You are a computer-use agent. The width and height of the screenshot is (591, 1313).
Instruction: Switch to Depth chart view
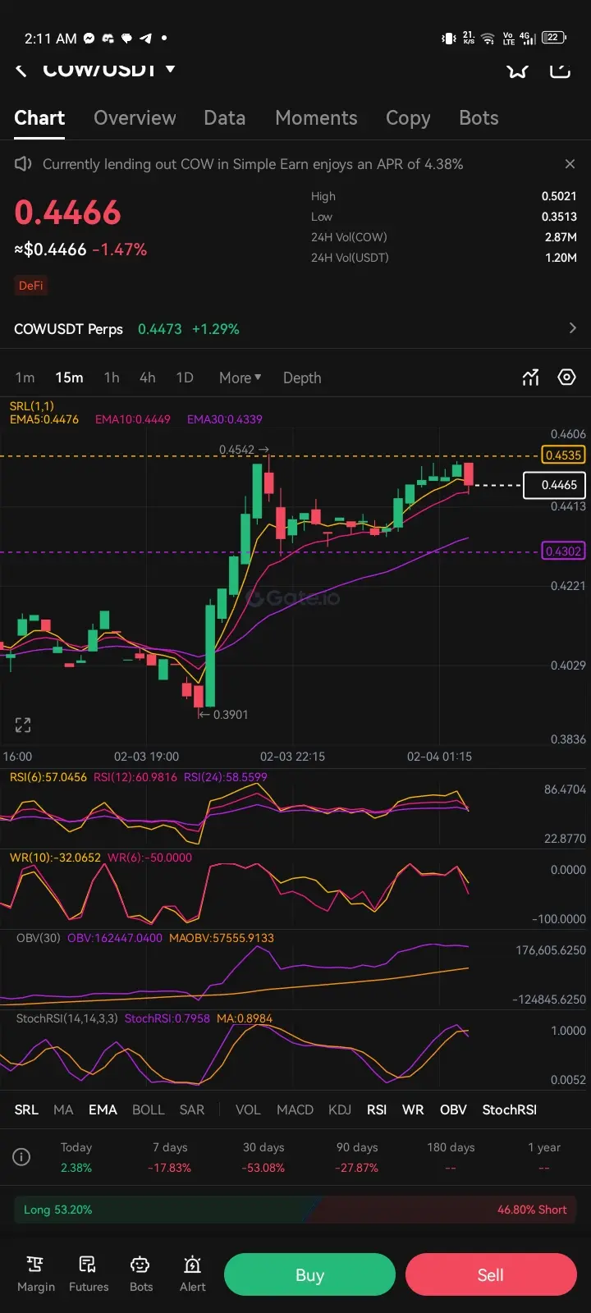pyautogui.click(x=302, y=378)
